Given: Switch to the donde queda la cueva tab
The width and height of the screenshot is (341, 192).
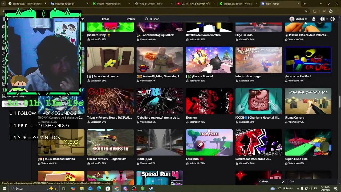Looking at the screenshot, I should (27, 4).
